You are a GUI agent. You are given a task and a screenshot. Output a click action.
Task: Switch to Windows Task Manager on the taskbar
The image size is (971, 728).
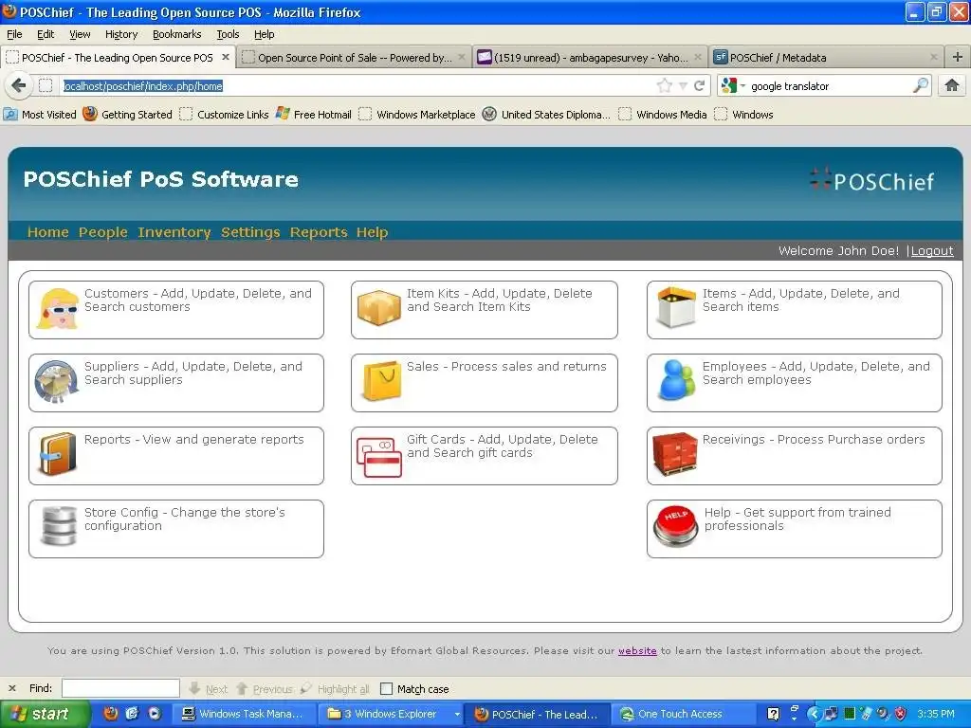[x=243, y=714]
